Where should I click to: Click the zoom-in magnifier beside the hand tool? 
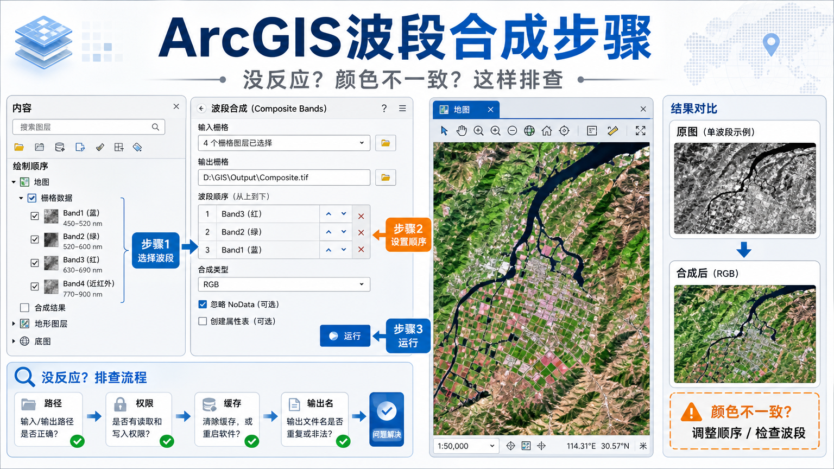click(x=478, y=131)
